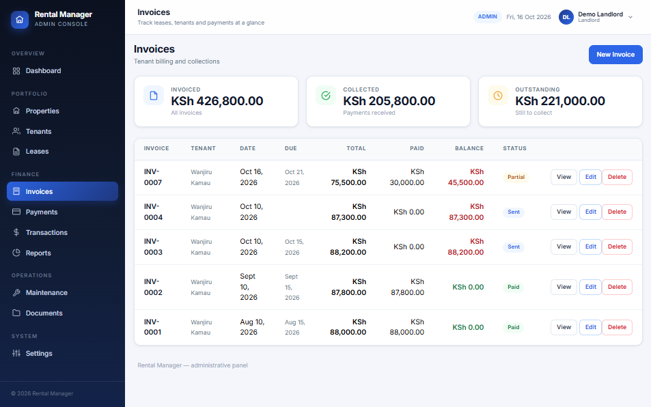
Task: Click the Transactions dollar icon
Action: click(x=16, y=232)
